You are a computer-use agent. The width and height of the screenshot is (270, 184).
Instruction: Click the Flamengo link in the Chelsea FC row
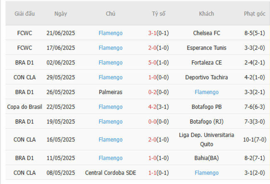click(x=110, y=33)
